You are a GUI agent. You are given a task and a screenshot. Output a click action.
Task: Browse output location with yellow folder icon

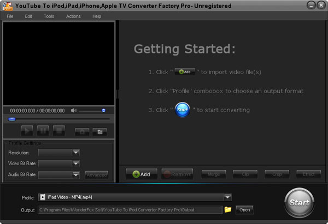point(228,209)
